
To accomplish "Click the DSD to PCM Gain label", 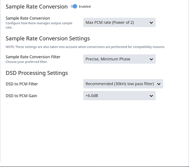I will (21, 96).
